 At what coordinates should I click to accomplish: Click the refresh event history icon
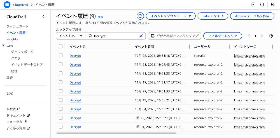coord(140,16)
